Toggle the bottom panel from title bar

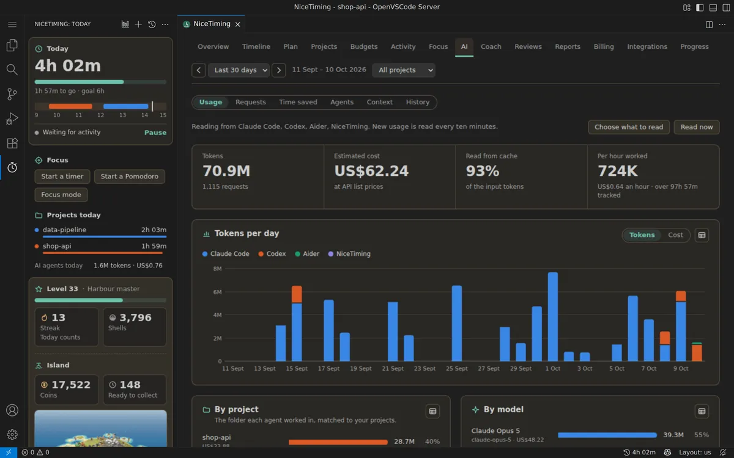pyautogui.click(x=713, y=7)
